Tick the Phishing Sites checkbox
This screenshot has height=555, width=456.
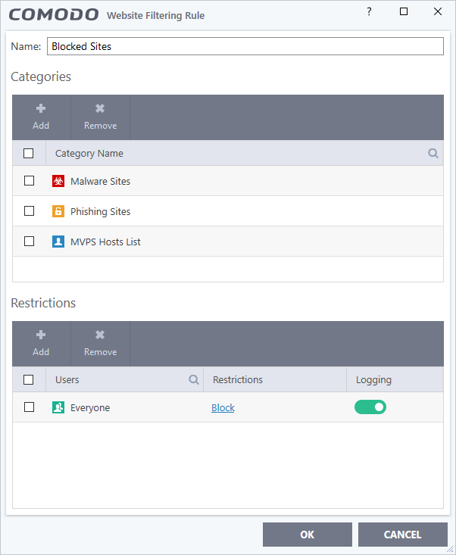[x=30, y=211]
